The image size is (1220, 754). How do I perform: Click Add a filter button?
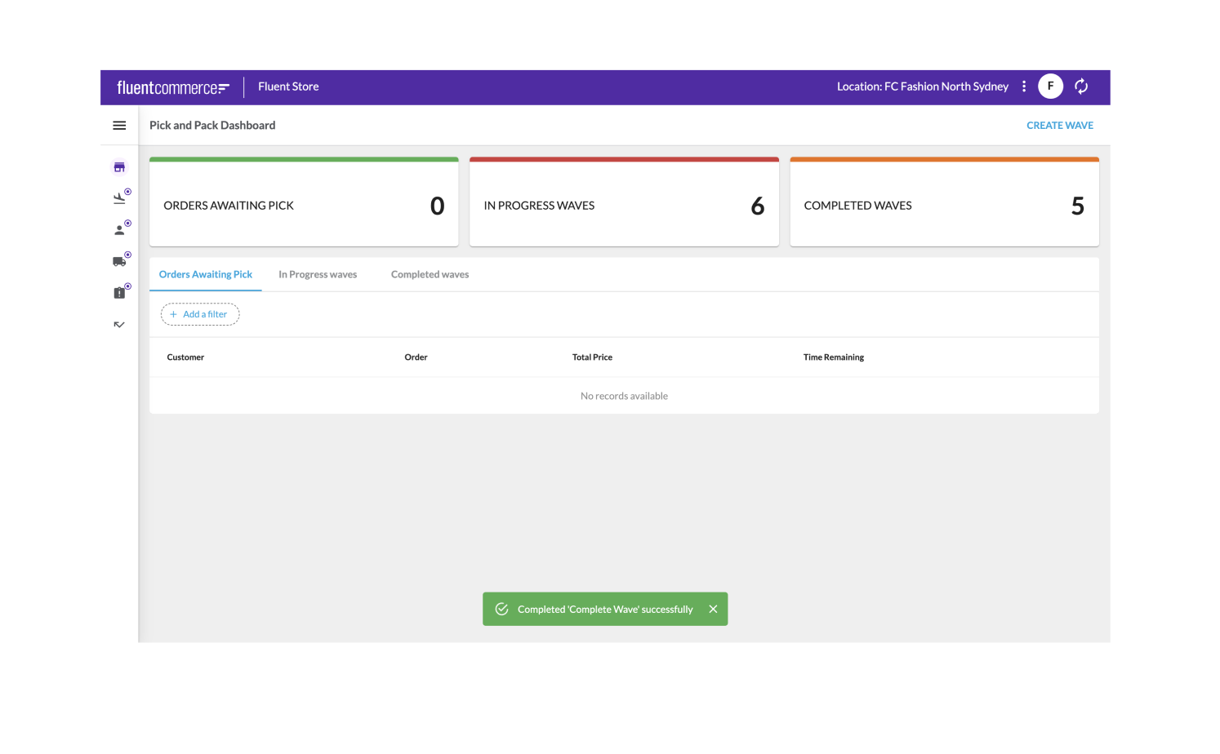(x=200, y=315)
